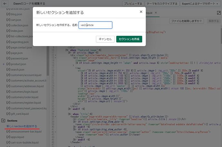
Task: Click ファイルを削除しますか? button
Action: coord(187,21)
